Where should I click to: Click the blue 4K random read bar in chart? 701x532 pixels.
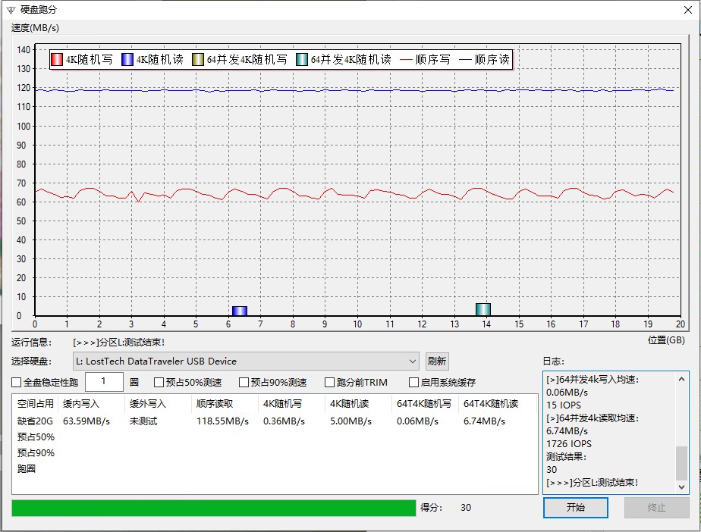(240, 311)
